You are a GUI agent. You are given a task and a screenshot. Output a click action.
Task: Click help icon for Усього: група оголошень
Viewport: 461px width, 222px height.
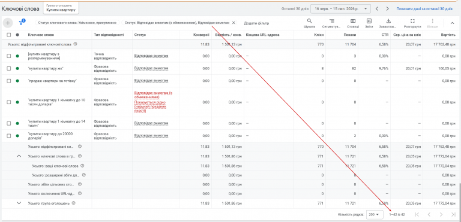coord(74,203)
